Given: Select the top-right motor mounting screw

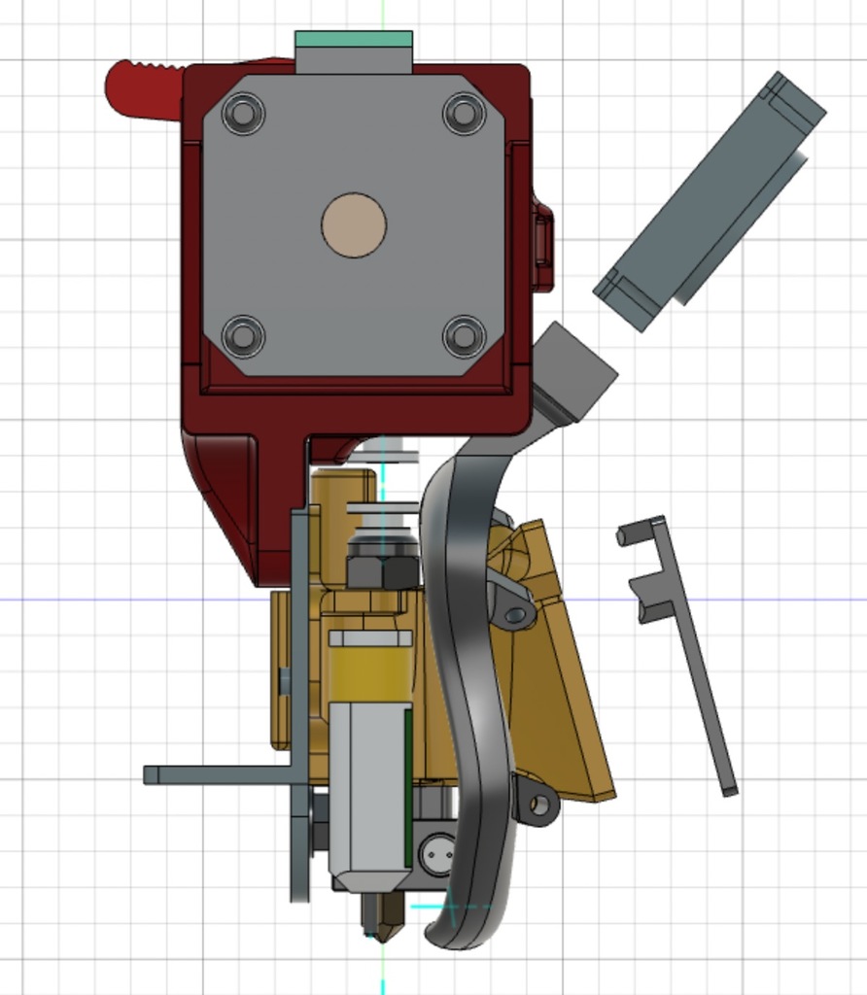Looking at the screenshot, I should (464, 114).
